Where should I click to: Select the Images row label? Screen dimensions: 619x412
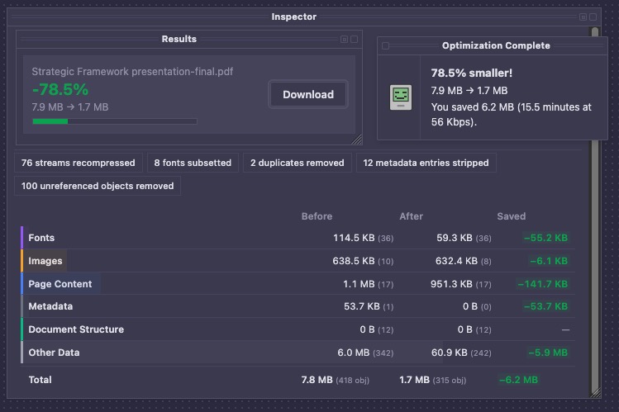pos(45,261)
